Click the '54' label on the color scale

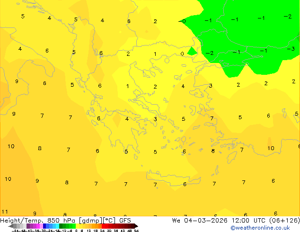click(136, 231)
